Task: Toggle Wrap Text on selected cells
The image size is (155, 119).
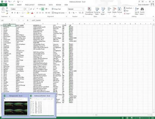Action: pyautogui.click(x=56, y=9)
